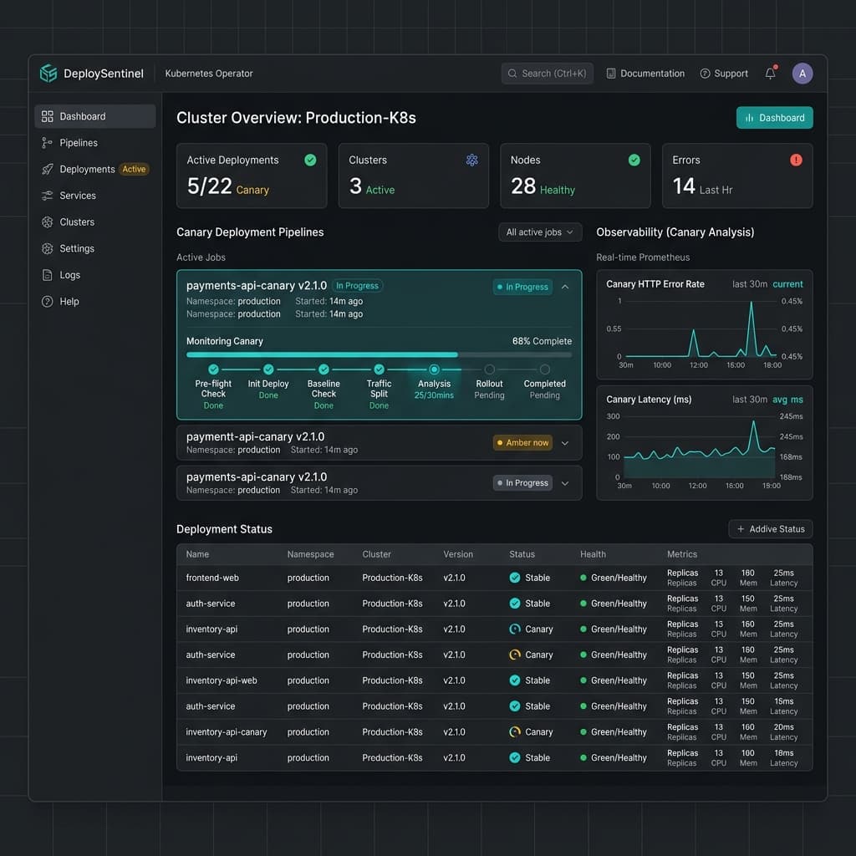Focus the Search (Ctrl+K) field
The height and width of the screenshot is (856, 856).
pyautogui.click(x=547, y=74)
